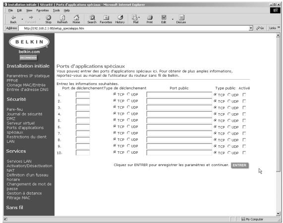Viewport: 283px width, 223px height.
Task: Open the Favorites toolbar icon
Action: 106,19
